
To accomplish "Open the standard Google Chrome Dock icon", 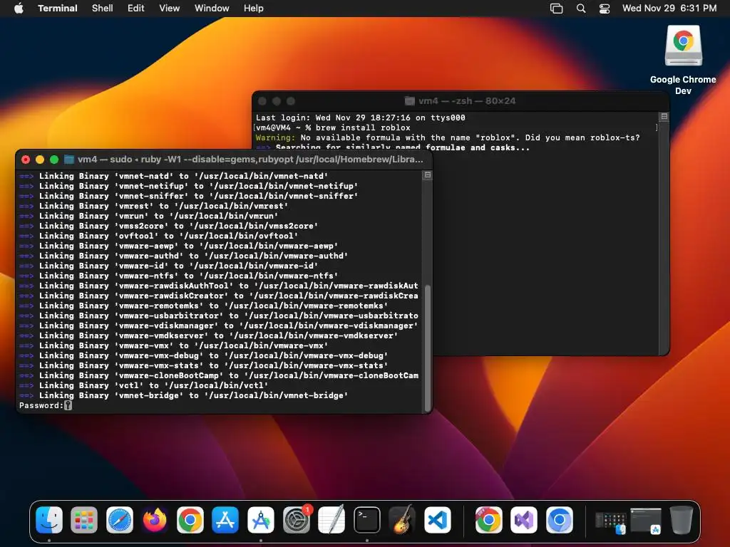I will [190, 519].
